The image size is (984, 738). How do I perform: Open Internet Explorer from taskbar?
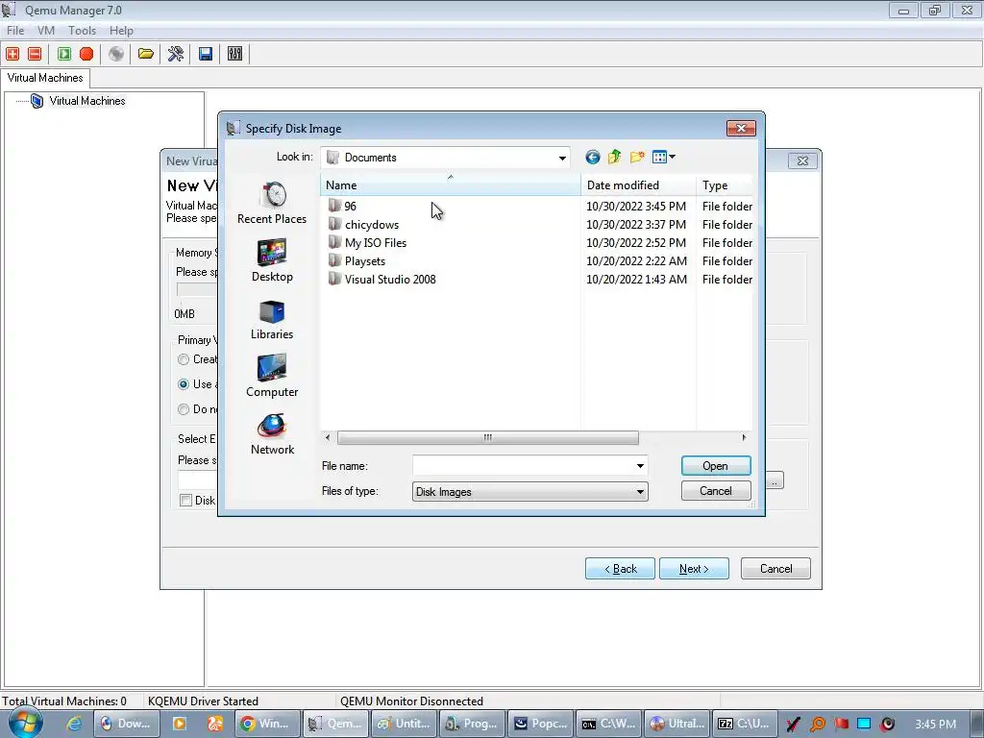[x=74, y=724]
